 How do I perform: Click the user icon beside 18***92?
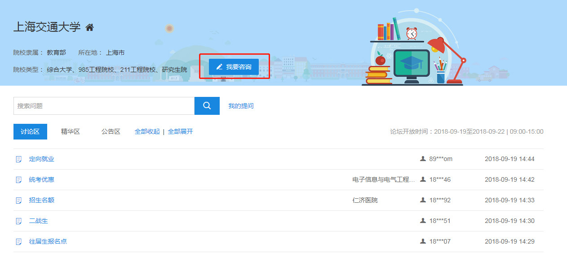pos(423,200)
